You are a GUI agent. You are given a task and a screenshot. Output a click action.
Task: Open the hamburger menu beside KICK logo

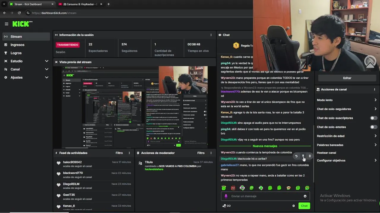tap(7, 24)
